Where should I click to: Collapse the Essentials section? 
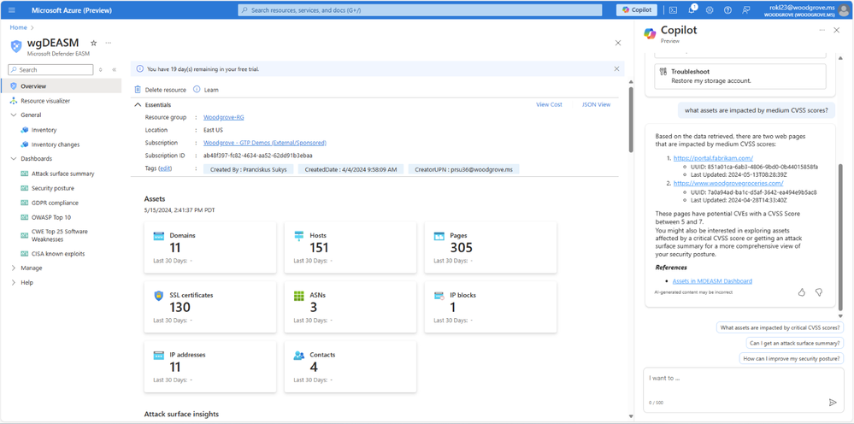pos(138,104)
